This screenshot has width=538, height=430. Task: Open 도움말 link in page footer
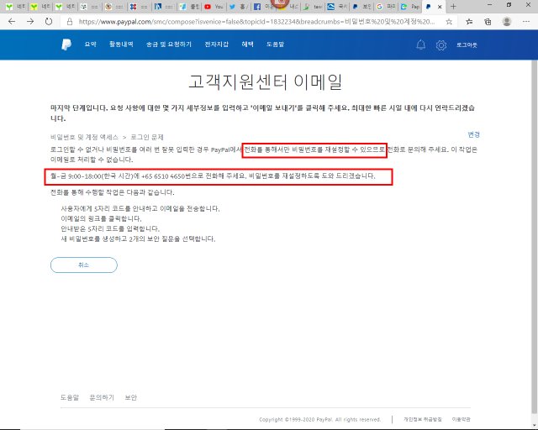(x=70, y=397)
